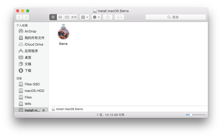Open 应用程序 in the sidebar
This screenshot has width=222, height=138.
[x=31, y=51]
